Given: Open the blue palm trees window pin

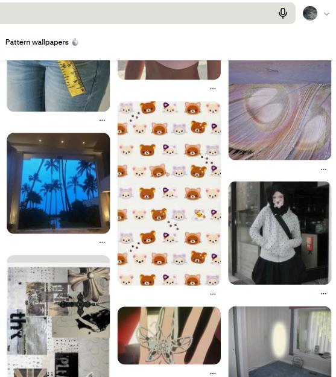Looking at the screenshot, I should [59, 183].
